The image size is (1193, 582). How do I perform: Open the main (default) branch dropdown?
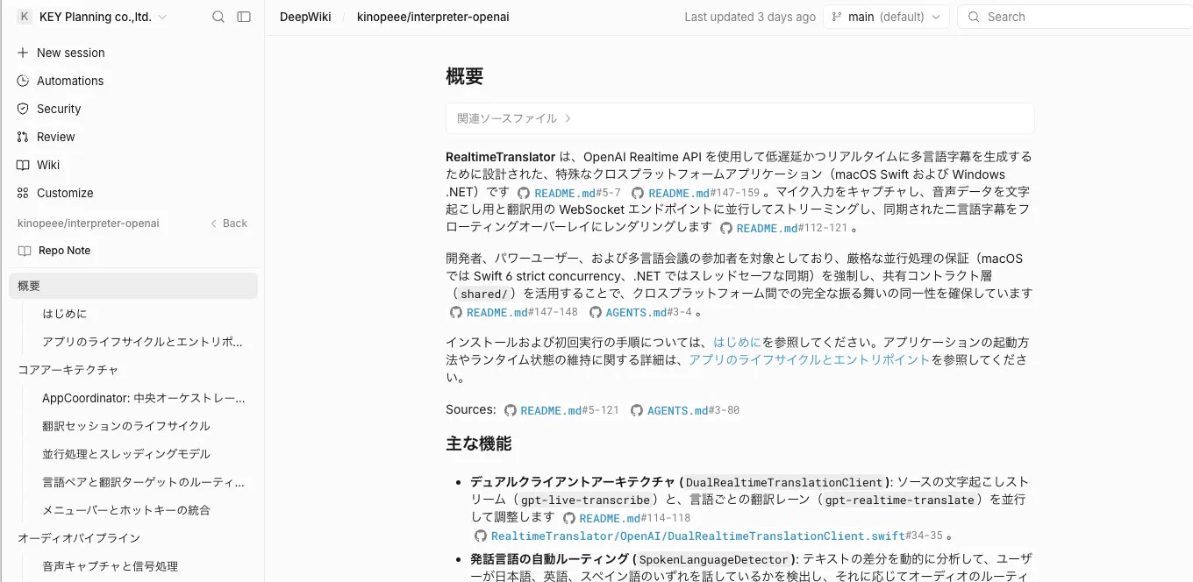pyautogui.click(x=886, y=17)
